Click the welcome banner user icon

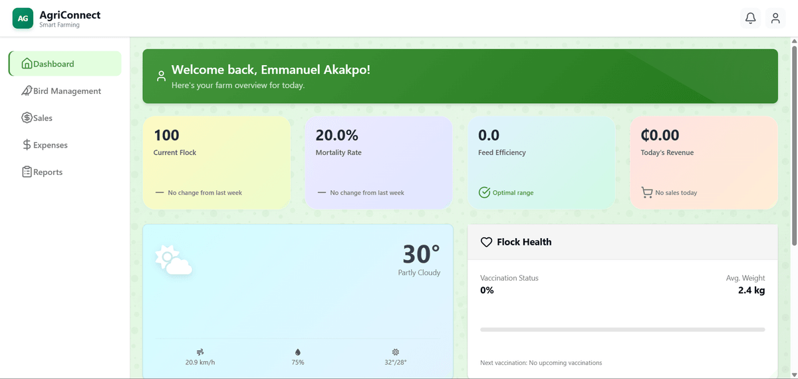coord(161,76)
